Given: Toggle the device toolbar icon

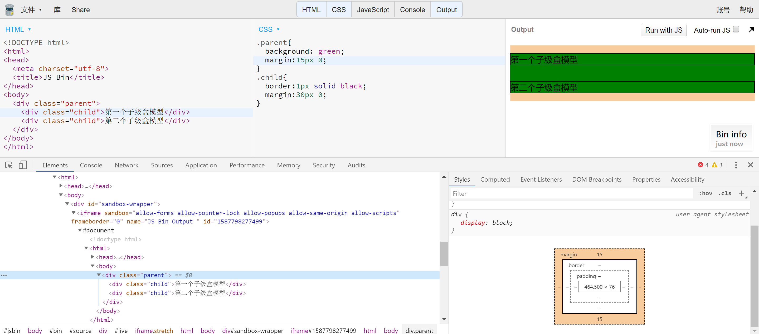Looking at the screenshot, I should tap(23, 165).
